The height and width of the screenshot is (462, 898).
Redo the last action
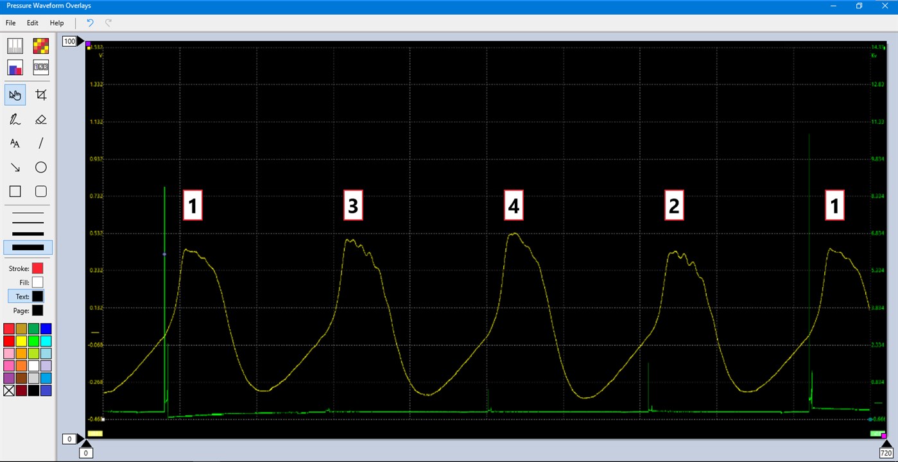point(107,22)
